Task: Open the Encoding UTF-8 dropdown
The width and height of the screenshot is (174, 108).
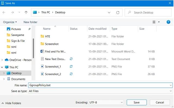Action: 106,103
